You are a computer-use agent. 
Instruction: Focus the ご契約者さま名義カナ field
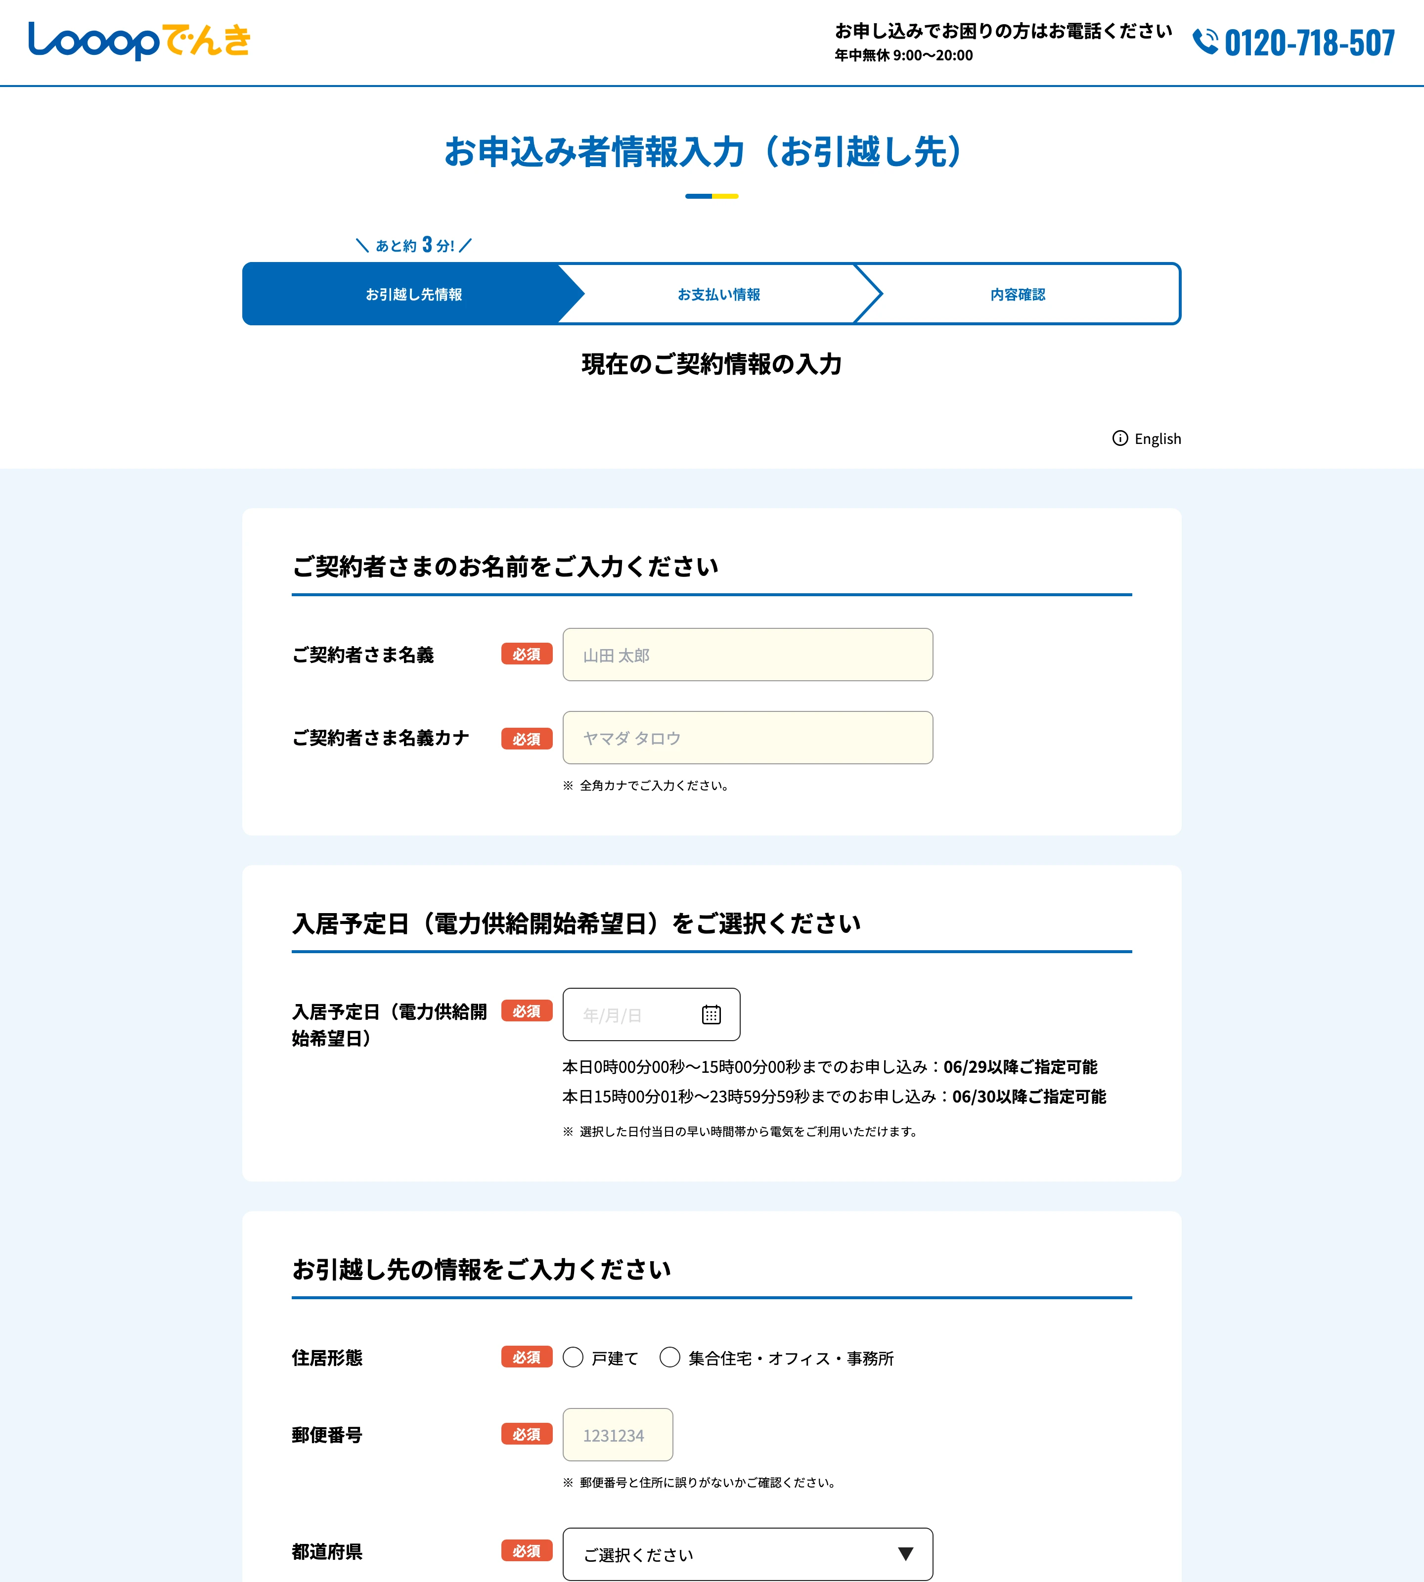[747, 738]
